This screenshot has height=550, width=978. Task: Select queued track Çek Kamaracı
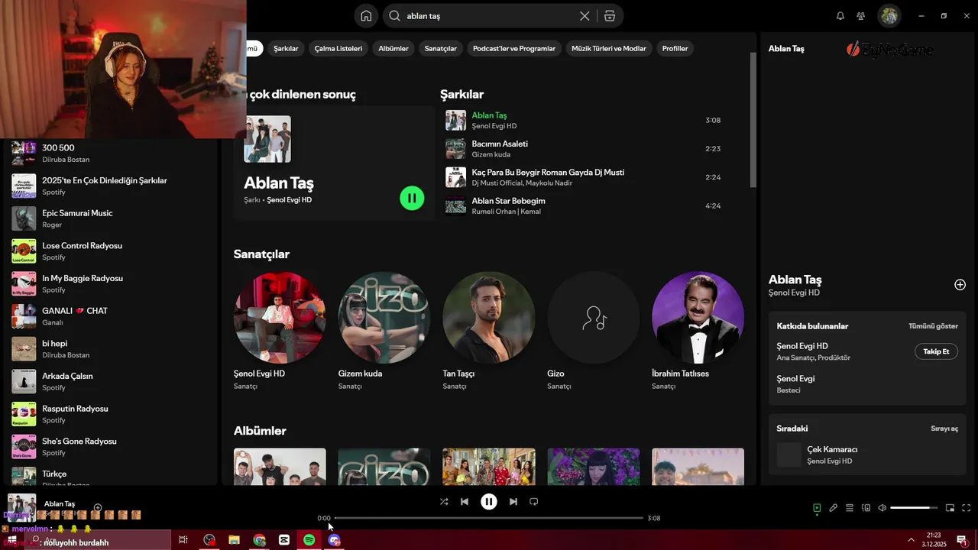(x=867, y=455)
